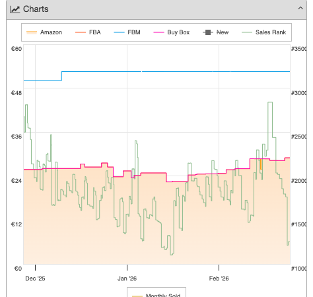Click the Jan '26 axis label
The width and height of the screenshot is (313, 297).
[127, 279]
